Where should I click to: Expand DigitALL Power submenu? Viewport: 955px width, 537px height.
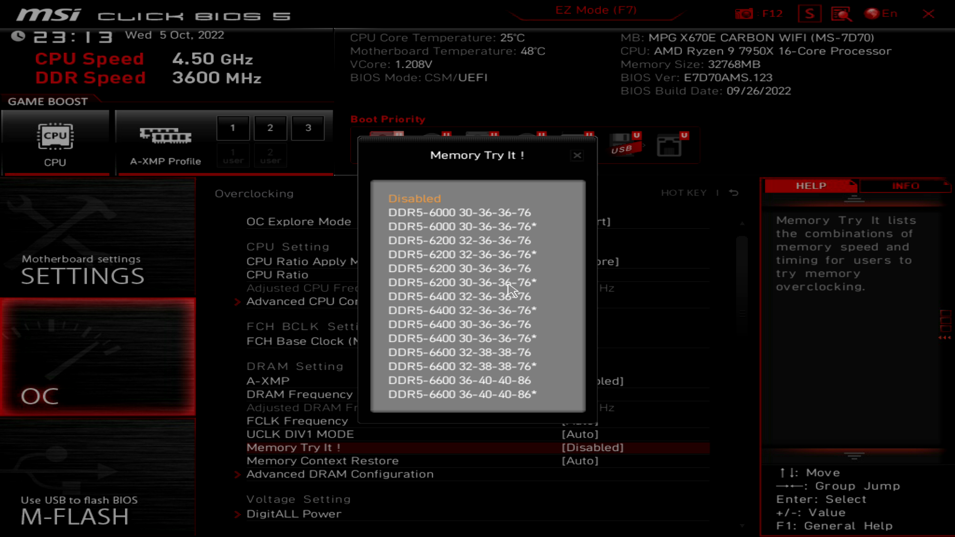[x=293, y=514]
